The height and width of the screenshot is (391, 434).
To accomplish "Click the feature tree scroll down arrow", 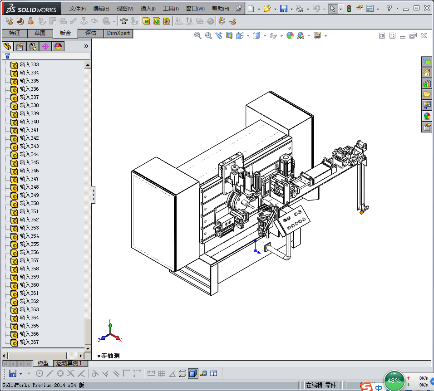I will coord(88,348).
